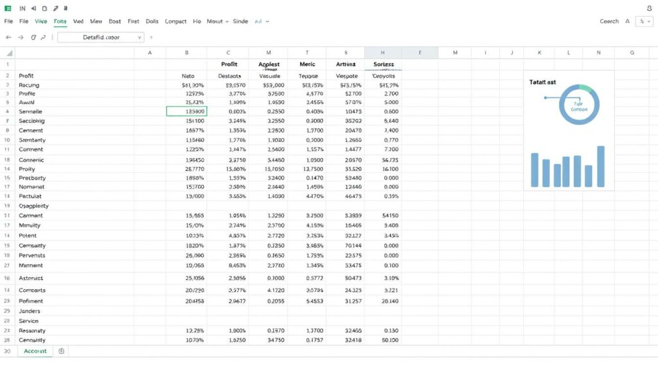Click the Meric heading cell
658x376 pixels.
point(307,64)
